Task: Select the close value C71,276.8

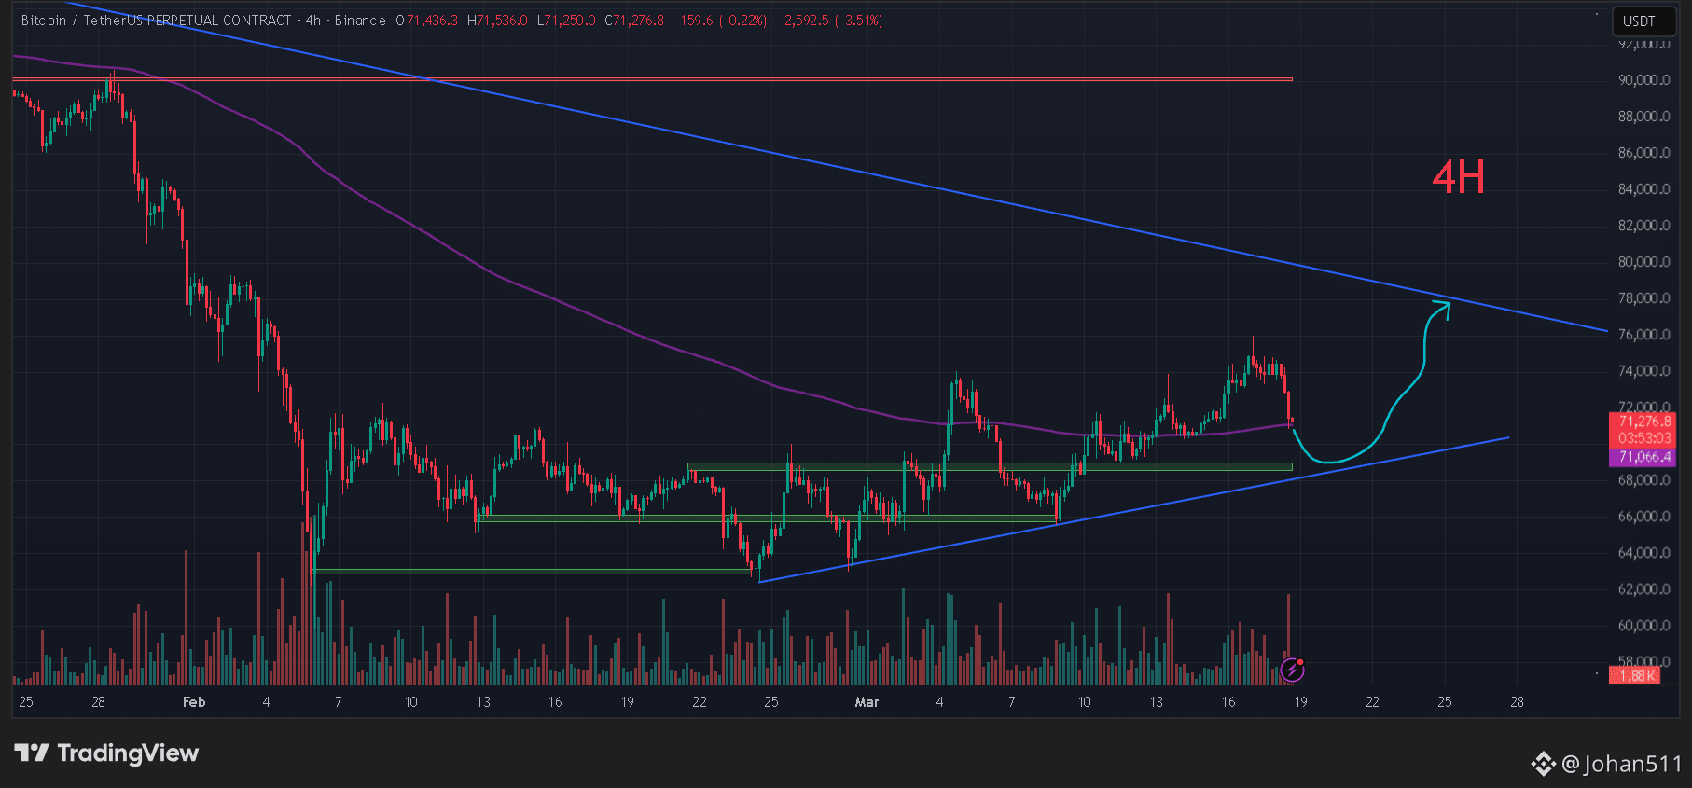Action: [x=634, y=21]
